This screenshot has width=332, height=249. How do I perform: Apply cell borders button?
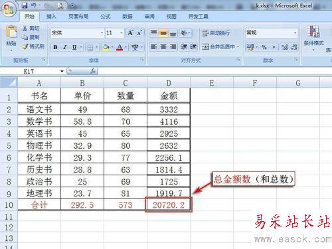click(x=90, y=47)
